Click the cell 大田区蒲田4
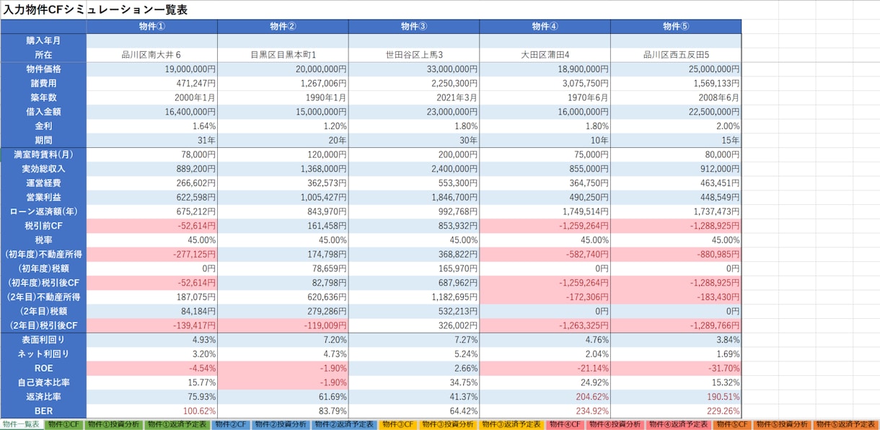 [545, 55]
